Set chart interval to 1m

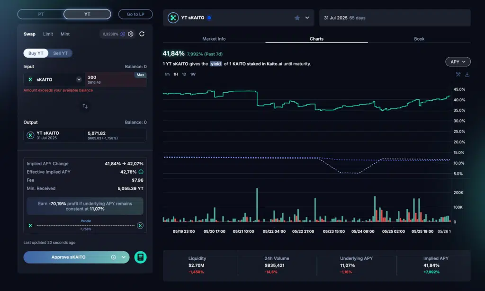pos(167,74)
